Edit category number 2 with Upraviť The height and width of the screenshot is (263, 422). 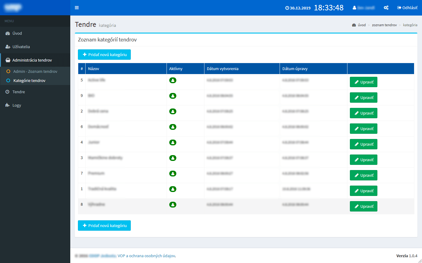coord(364,113)
